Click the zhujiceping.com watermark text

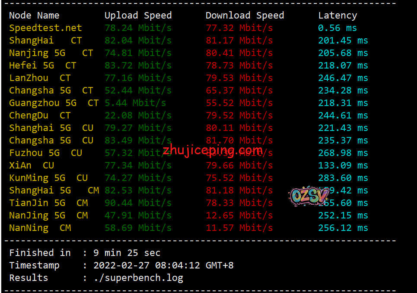pos(213,151)
